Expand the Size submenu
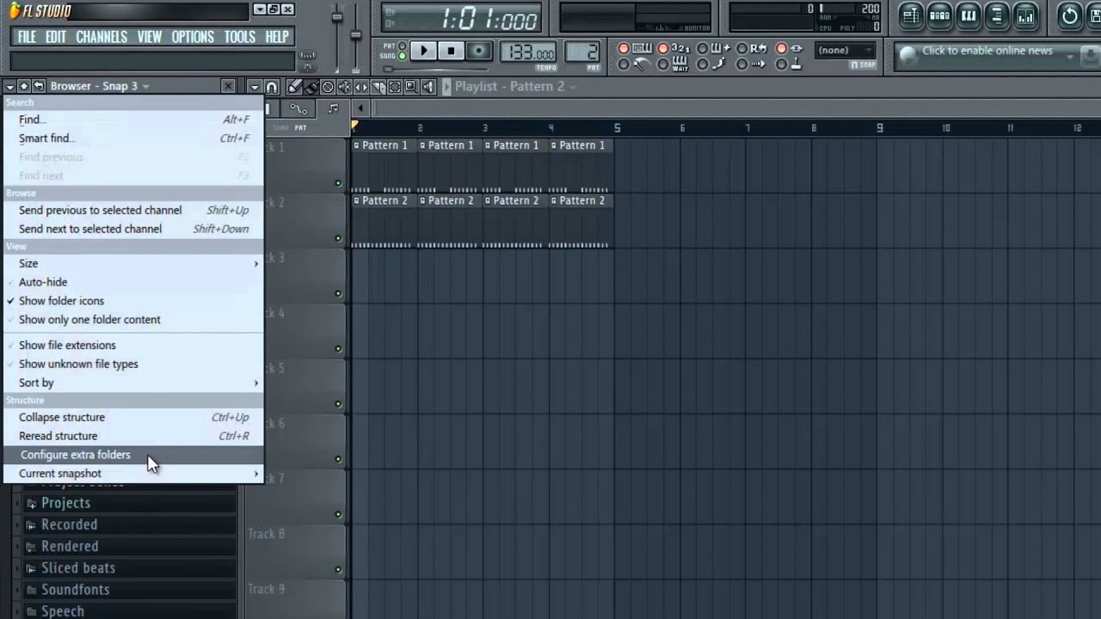 133,264
